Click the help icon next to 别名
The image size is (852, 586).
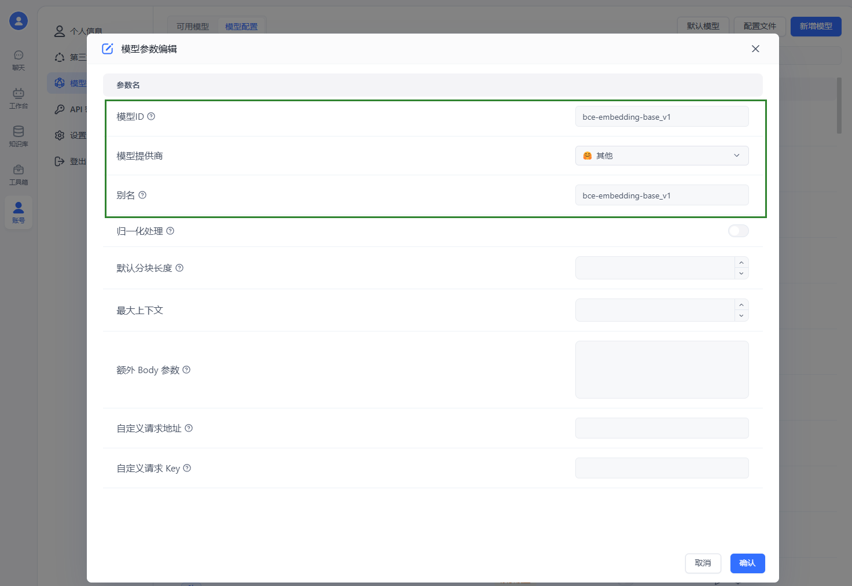pos(142,195)
